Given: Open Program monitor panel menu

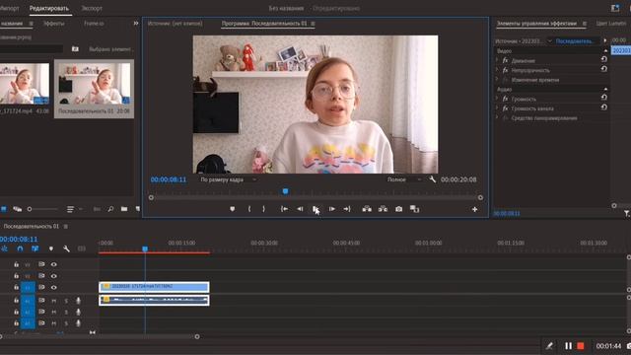Looking at the screenshot, I should point(313,24).
